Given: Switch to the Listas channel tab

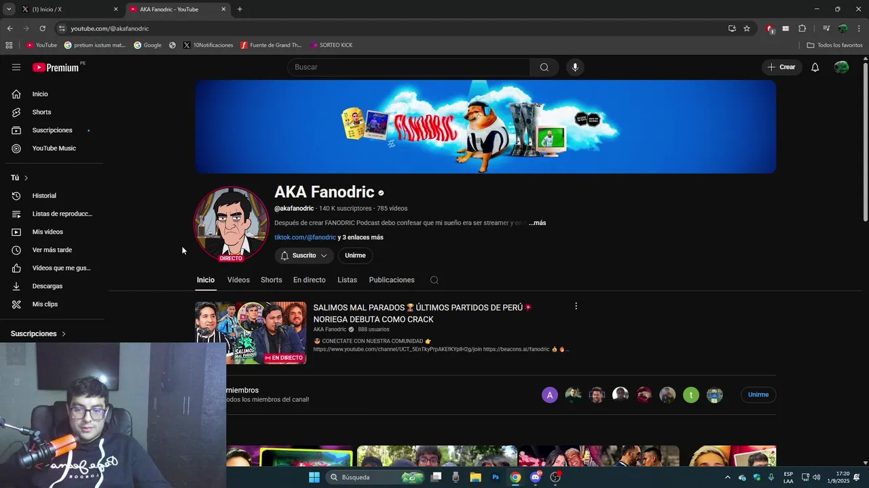Looking at the screenshot, I should point(347,280).
